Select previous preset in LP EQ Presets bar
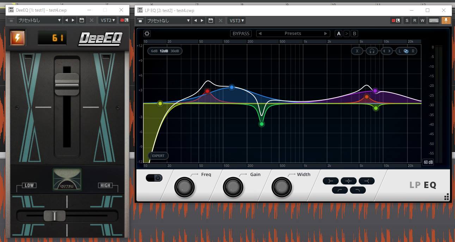Image resolution: width=455 pixels, height=242 pixels. 260,34
